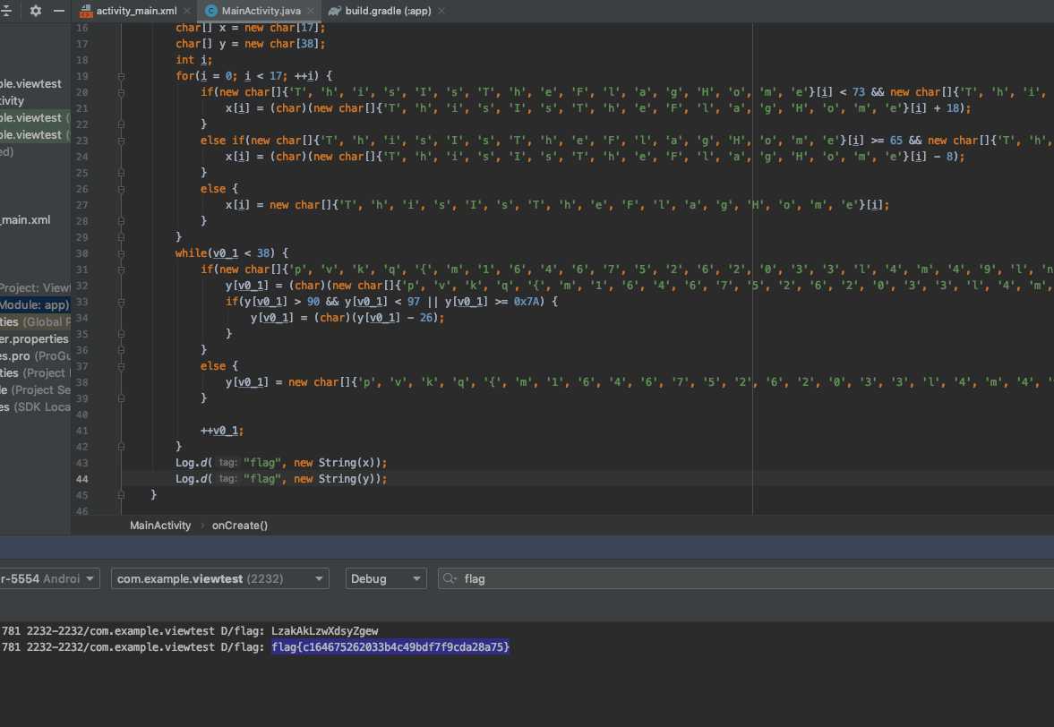This screenshot has height=727, width=1054.
Task: Close the build.gradle (:app) tab
Action: 441,12
